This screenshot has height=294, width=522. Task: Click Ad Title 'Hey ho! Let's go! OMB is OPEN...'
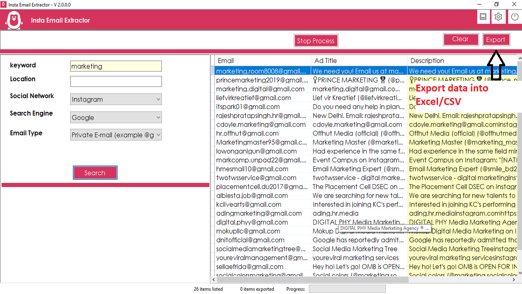(359, 267)
